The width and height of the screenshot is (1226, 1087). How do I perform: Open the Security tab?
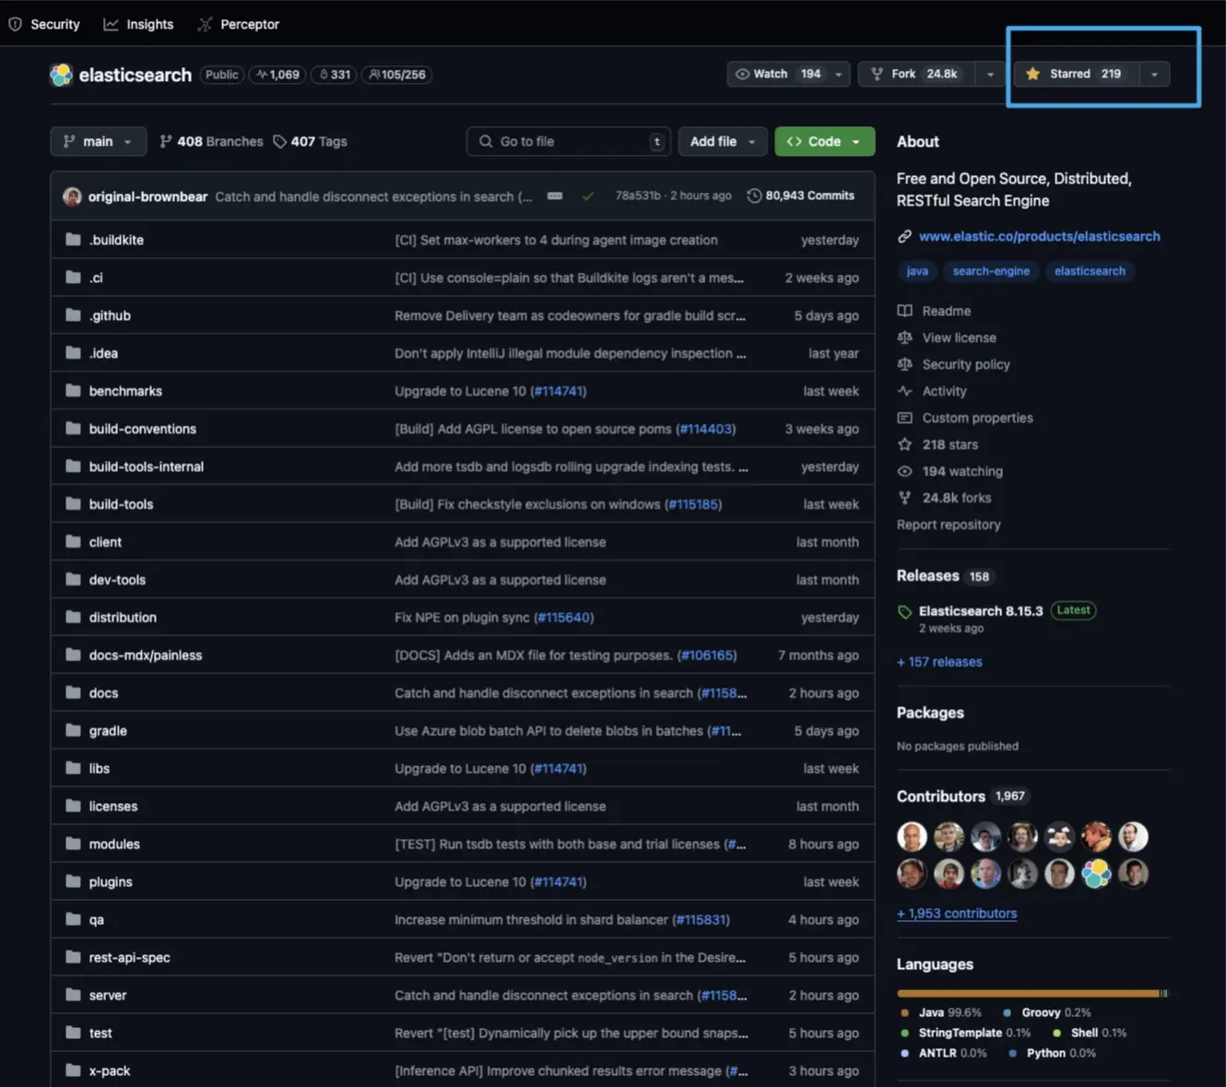coord(44,24)
